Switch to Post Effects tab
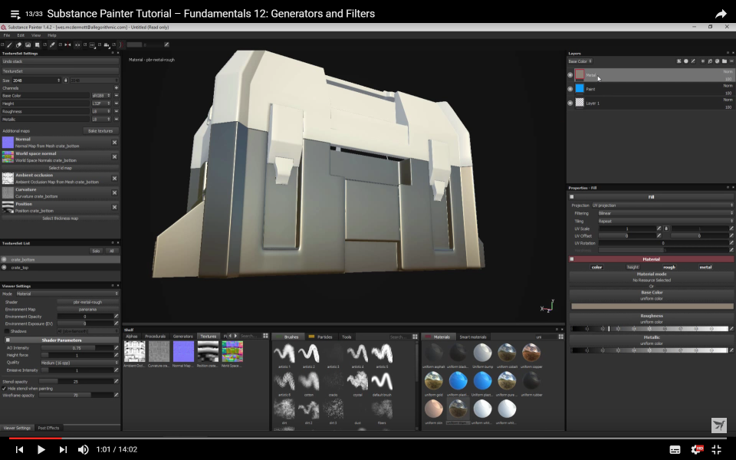This screenshot has height=460, width=736. 48,428
